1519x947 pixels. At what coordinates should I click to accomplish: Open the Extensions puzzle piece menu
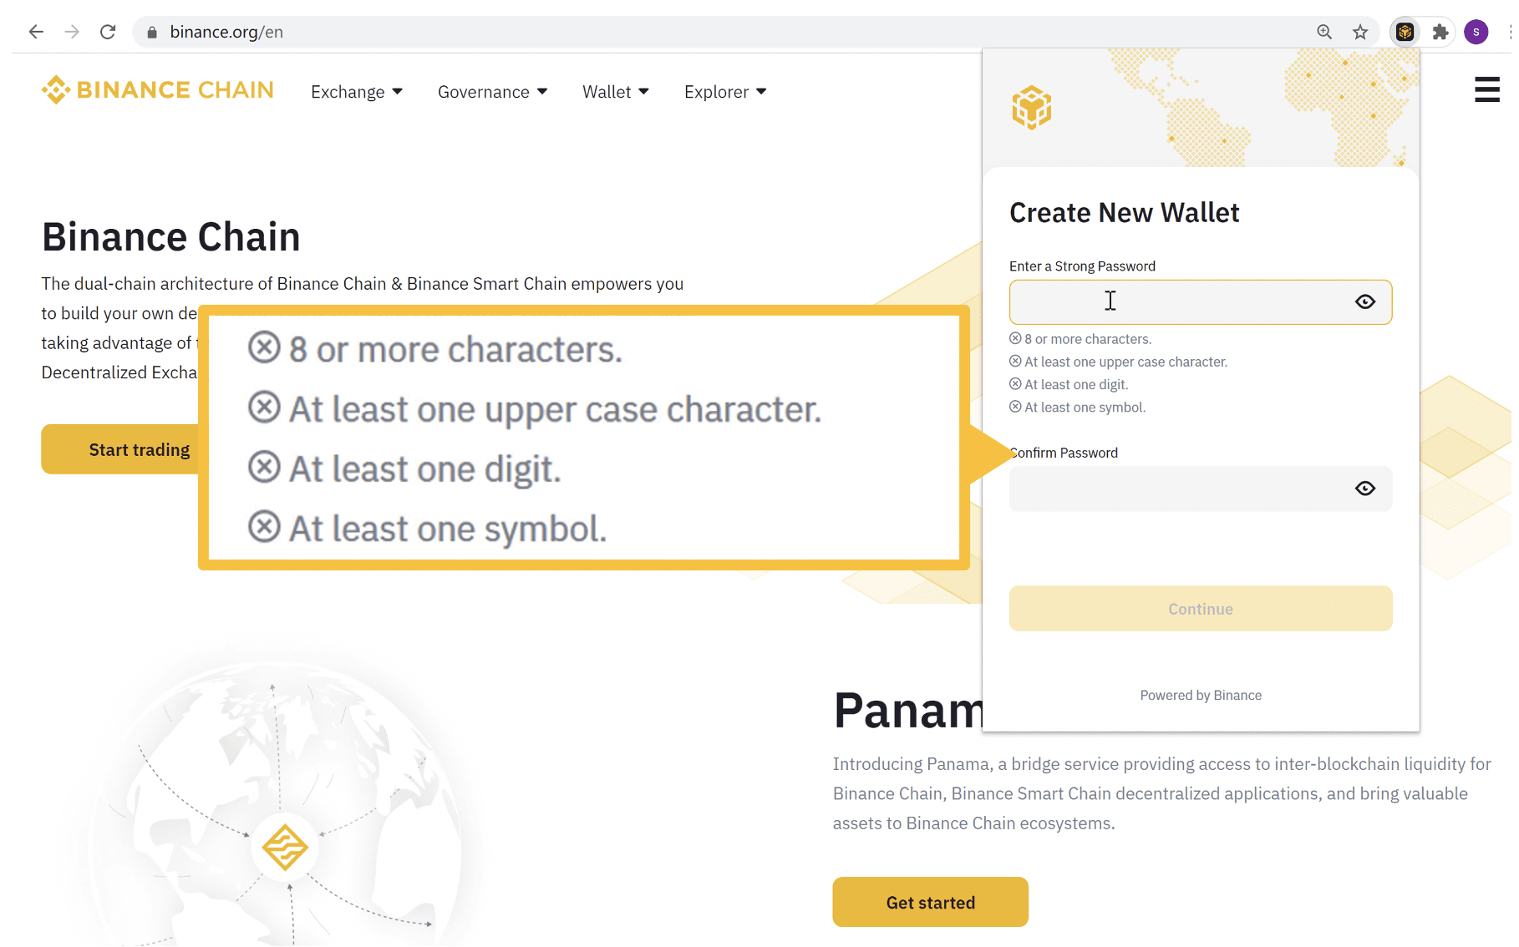(1440, 32)
